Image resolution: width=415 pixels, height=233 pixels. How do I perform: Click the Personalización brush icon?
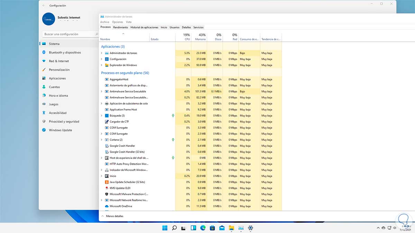point(44,70)
